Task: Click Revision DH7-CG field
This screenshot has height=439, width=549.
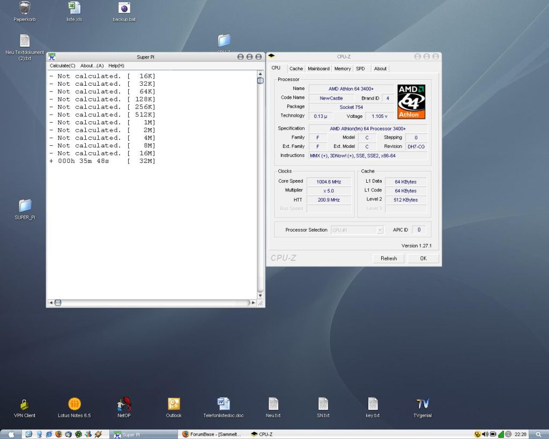Action: pos(416,147)
